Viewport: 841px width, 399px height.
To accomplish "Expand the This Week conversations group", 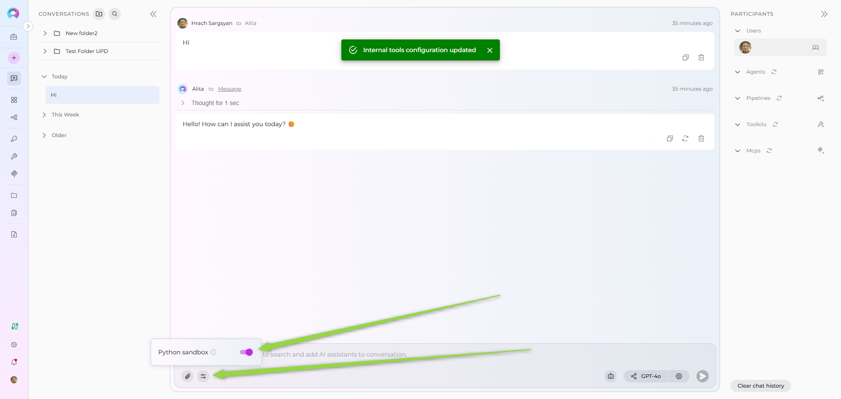I will tap(44, 115).
